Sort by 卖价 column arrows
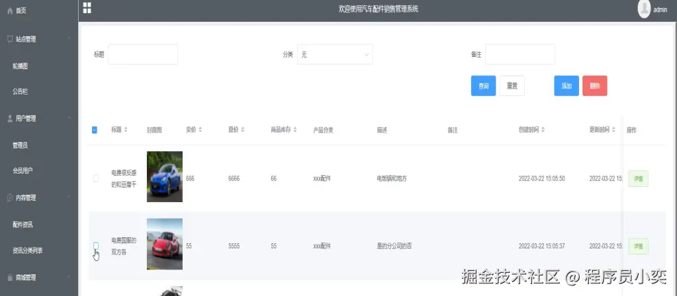Image resolution: width=677 pixels, height=296 pixels. pos(201,129)
